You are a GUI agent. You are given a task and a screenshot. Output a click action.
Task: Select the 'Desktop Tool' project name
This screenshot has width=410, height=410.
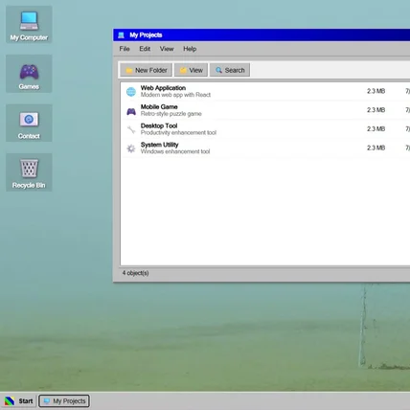click(159, 125)
